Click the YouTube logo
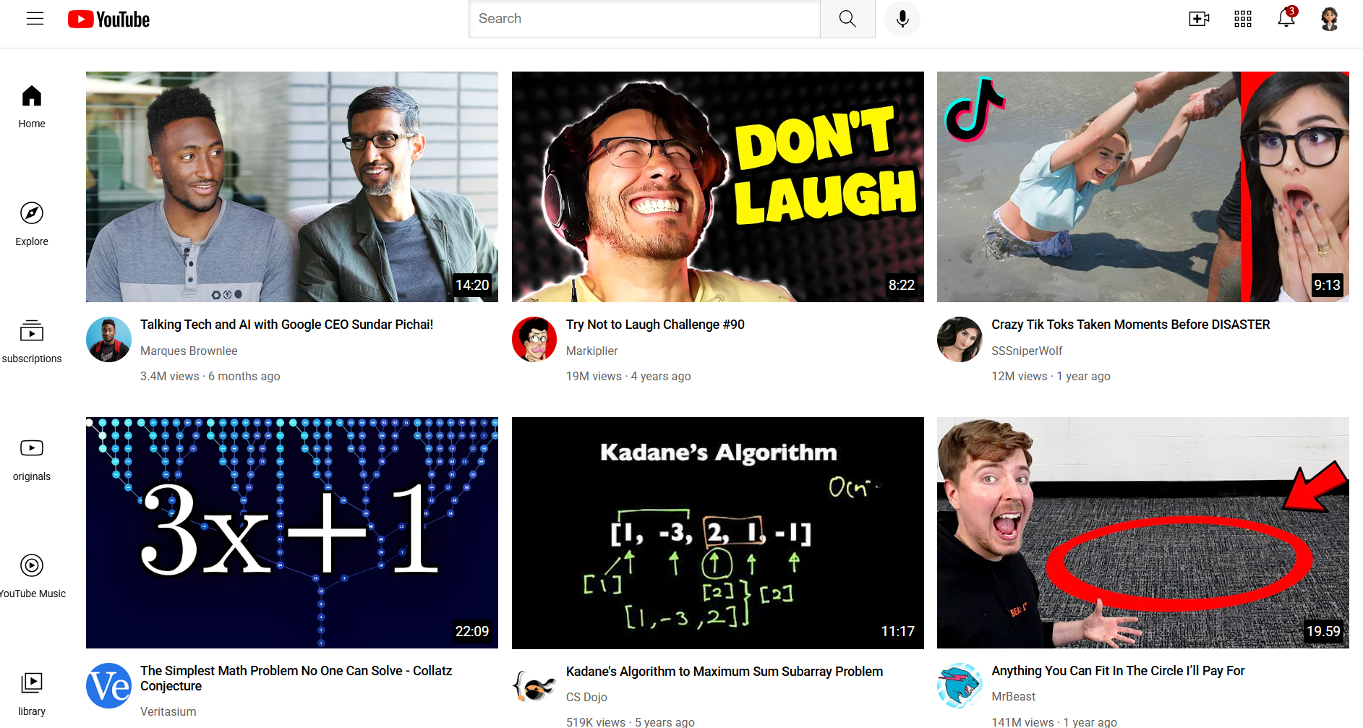The height and width of the screenshot is (728, 1363). click(109, 20)
